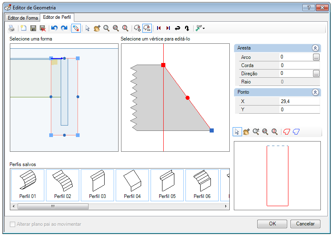Select the Perfil 01 thumbnail
336x236 pixels.
click(x=27, y=185)
